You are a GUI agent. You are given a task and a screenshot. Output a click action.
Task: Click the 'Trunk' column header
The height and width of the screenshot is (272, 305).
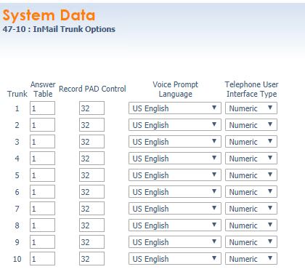tap(17, 94)
